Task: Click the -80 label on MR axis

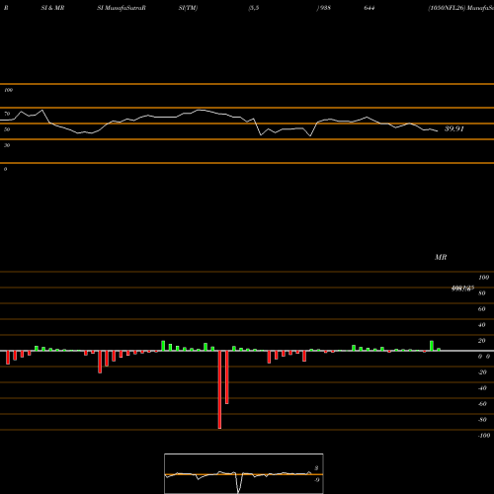Action: 482,420
